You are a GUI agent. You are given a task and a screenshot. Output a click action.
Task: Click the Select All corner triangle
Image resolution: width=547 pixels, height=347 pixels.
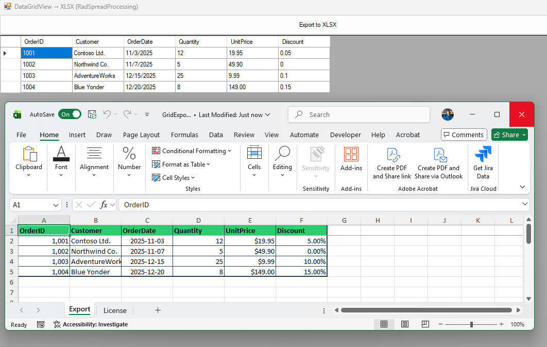click(13, 220)
